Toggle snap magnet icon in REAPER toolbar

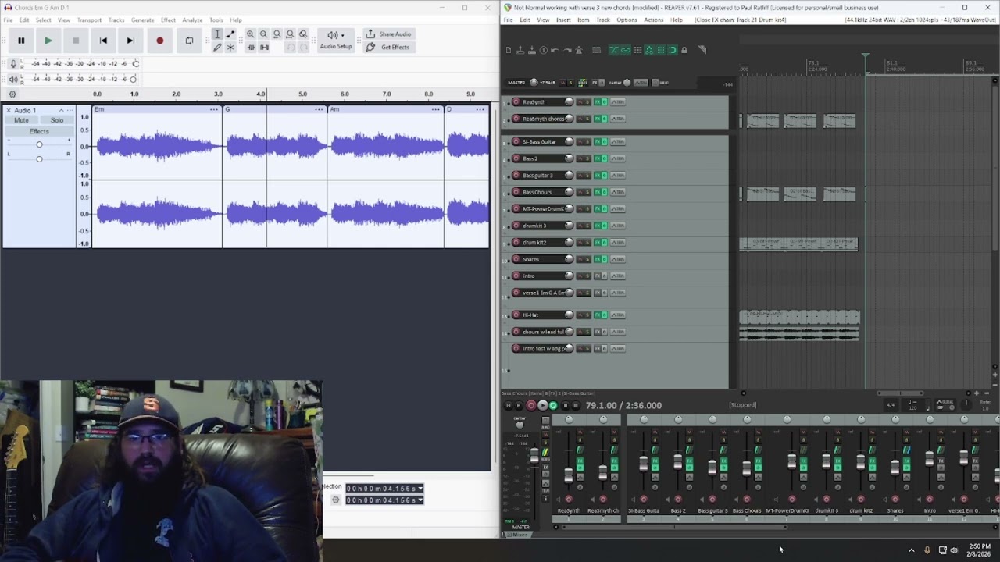click(x=673, y=50)
